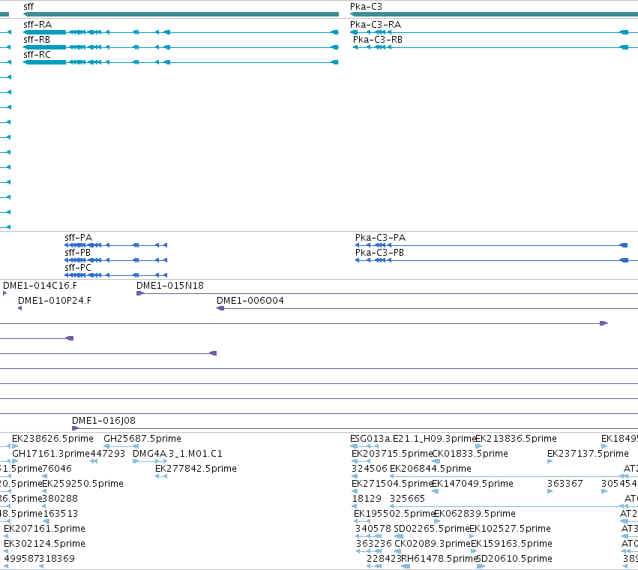Open the Pka-C3-RB transcript label
Screen dimensions: 638x570
click(378, 40)
